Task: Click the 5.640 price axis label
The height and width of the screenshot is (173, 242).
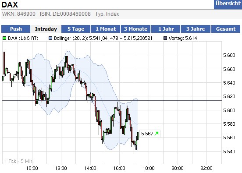Action: coord(229,83)
